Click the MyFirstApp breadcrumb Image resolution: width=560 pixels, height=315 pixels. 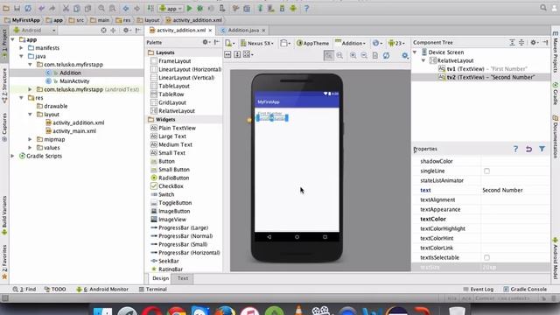[x=22, y=20]
